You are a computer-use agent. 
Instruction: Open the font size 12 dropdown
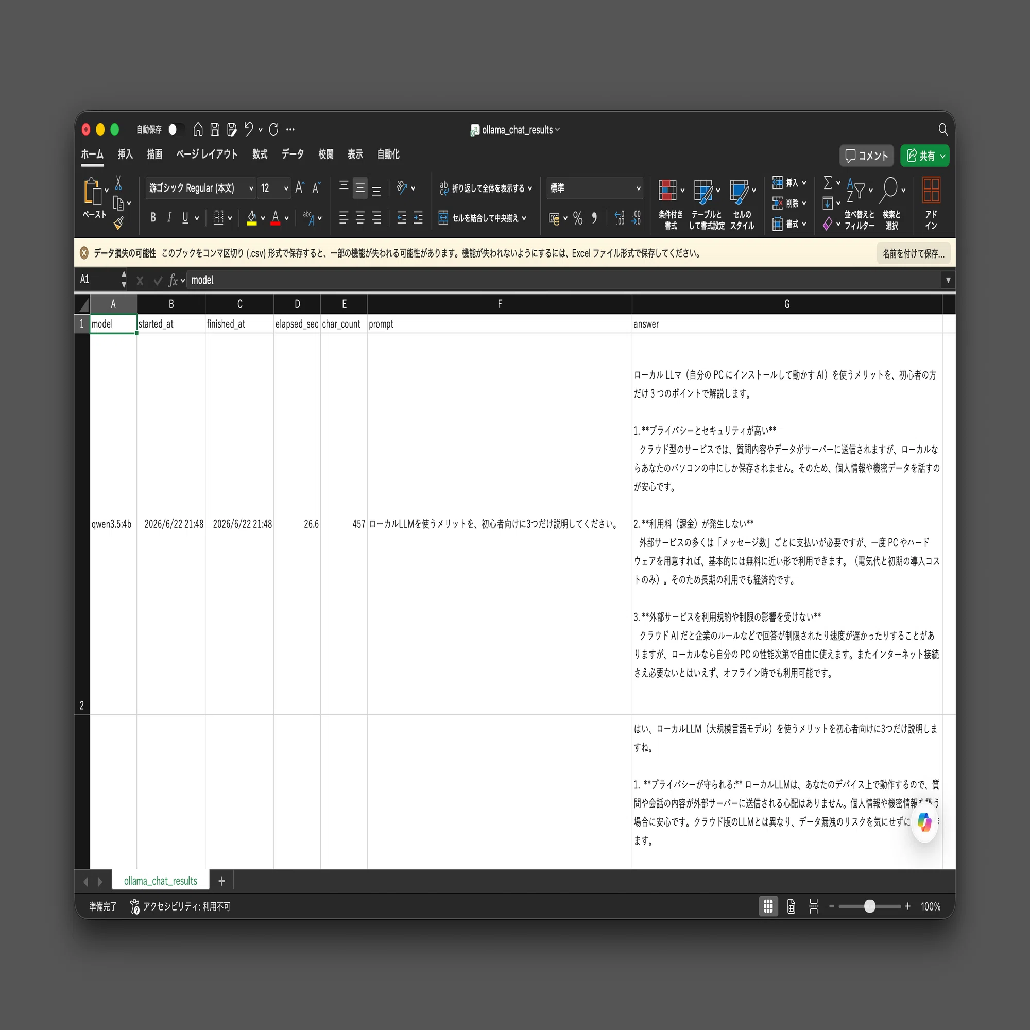point(286,188)
